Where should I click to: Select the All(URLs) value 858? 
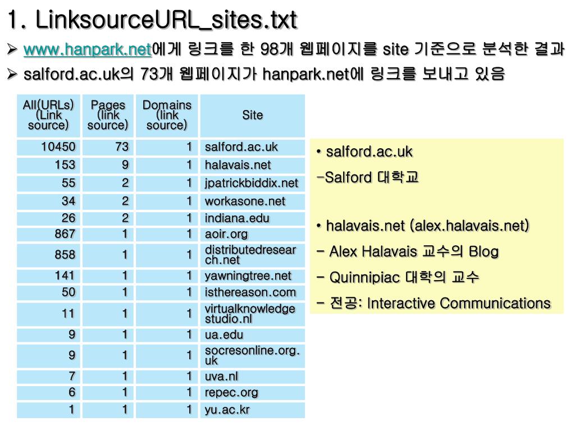(x=65, y=254)
